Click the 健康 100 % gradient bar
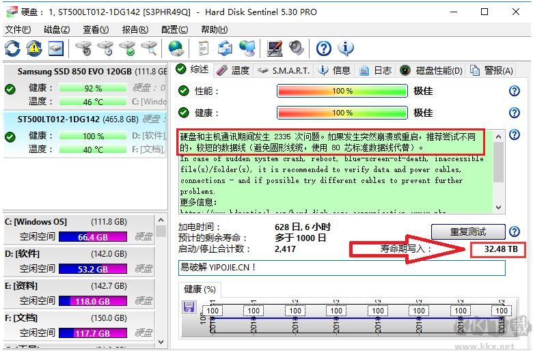Image resolution: width=533 pixels, height=351 pixels. click(x=342, y=113)
